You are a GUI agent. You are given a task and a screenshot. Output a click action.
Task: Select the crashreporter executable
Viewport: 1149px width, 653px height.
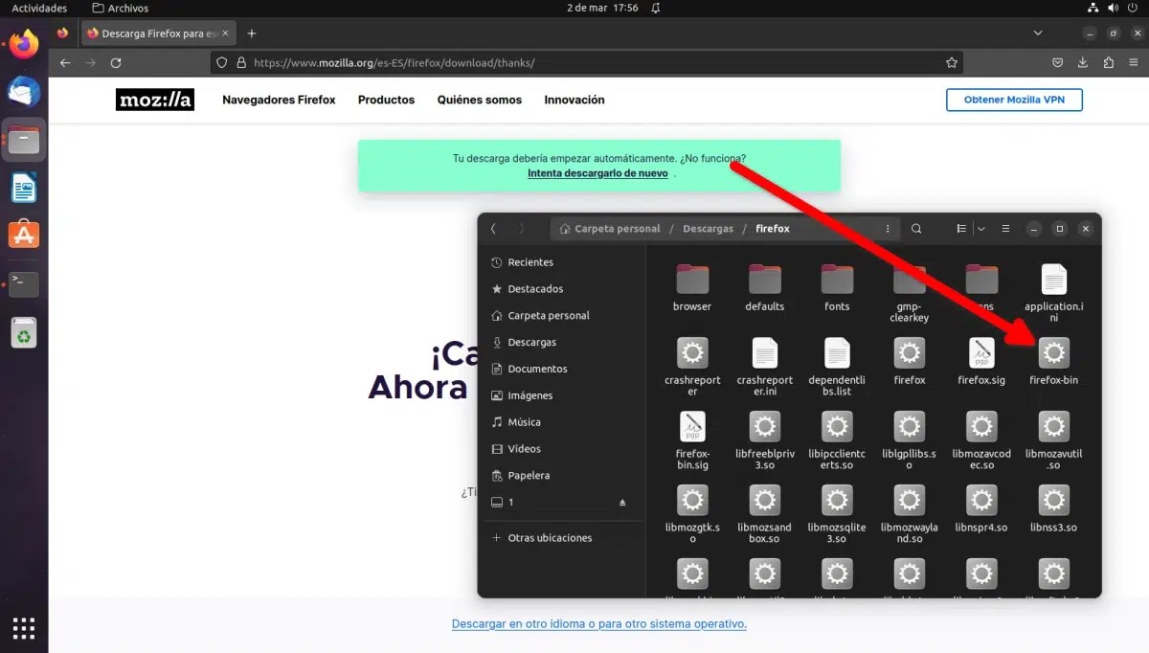(692, 368)
